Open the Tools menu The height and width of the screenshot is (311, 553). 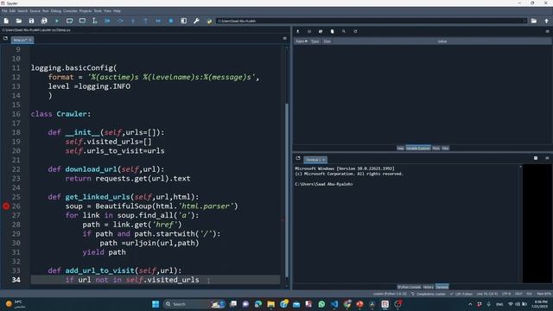point(98,11)
